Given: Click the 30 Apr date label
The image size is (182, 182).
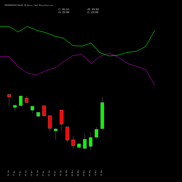Looking at the screenshot, I should 61,173.
